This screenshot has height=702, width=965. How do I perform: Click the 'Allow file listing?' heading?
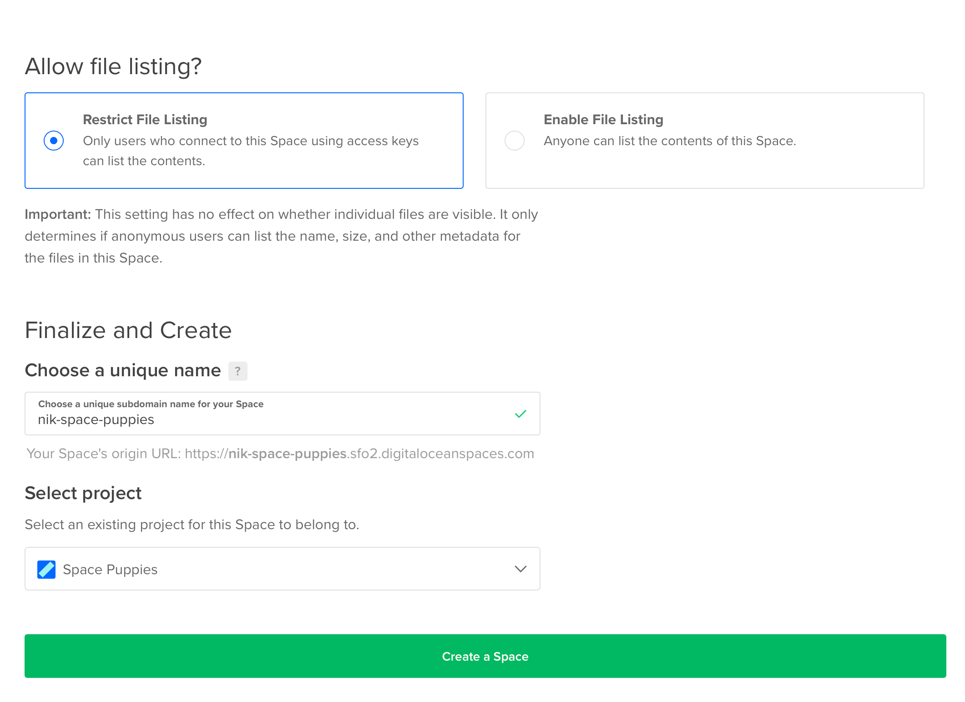(x=113, y=66)
